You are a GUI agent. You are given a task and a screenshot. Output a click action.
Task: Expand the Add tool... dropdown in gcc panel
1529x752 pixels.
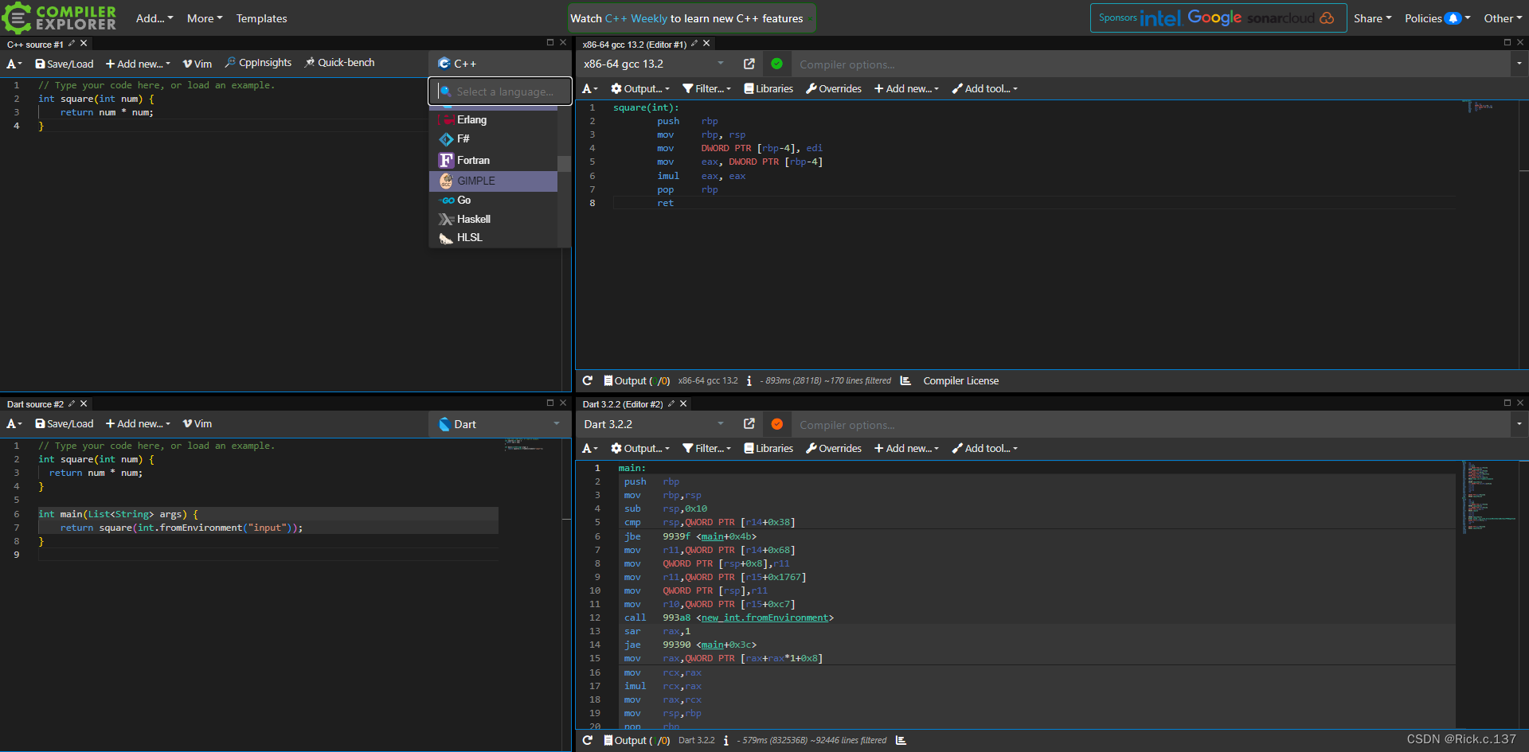(x=984, y=88)
